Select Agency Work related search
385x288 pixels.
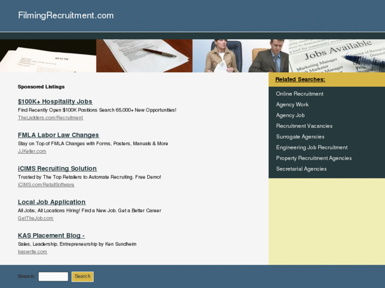pos(292,105)
